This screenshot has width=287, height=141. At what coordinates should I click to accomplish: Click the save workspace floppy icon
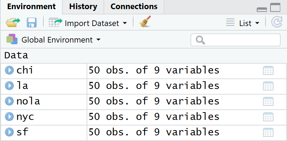point(32,23)
